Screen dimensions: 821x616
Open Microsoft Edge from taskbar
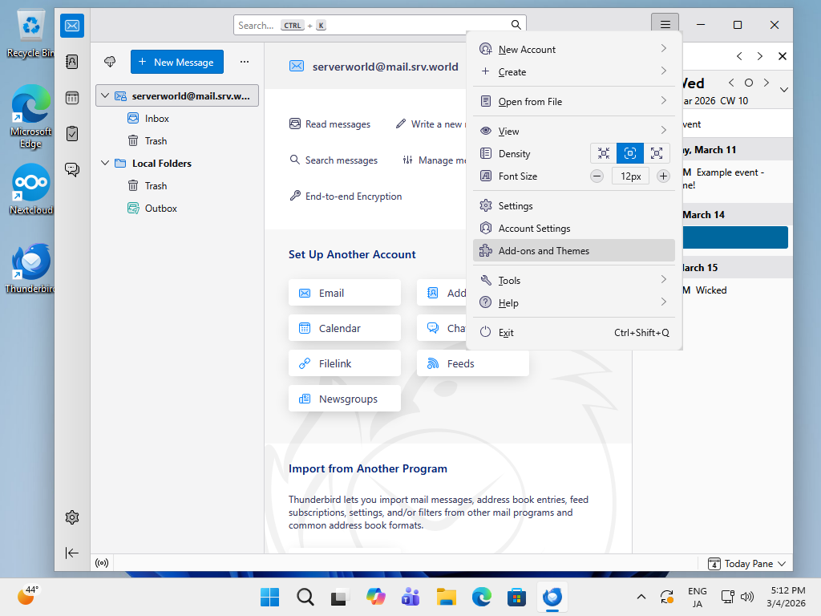(x=482, y=597)
